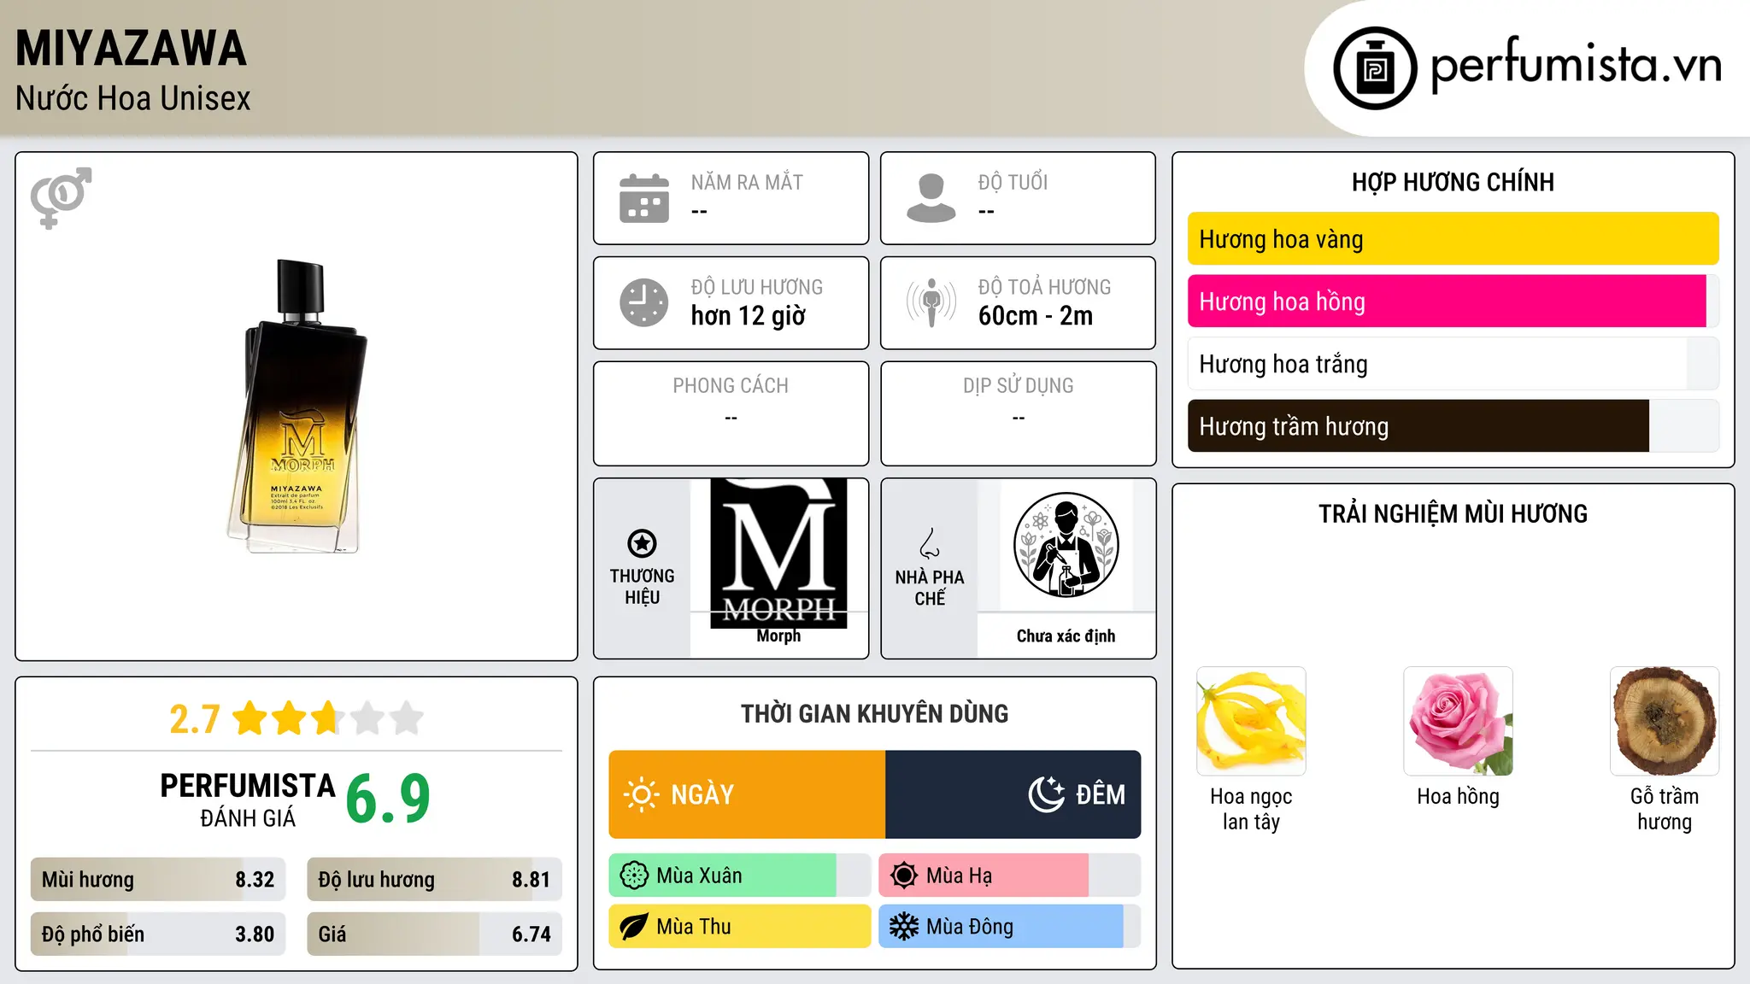The image size is (1750, 984).
Task: Click the Hương hoa vàng accord bar
Action: (1453, 239)
